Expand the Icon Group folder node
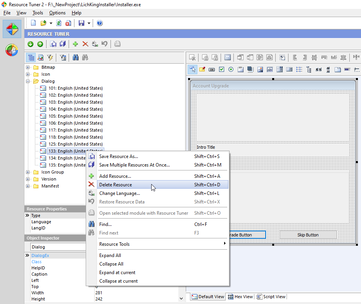Screen dimensions: 361x304 pyautogui.click(x=28, y=172)
